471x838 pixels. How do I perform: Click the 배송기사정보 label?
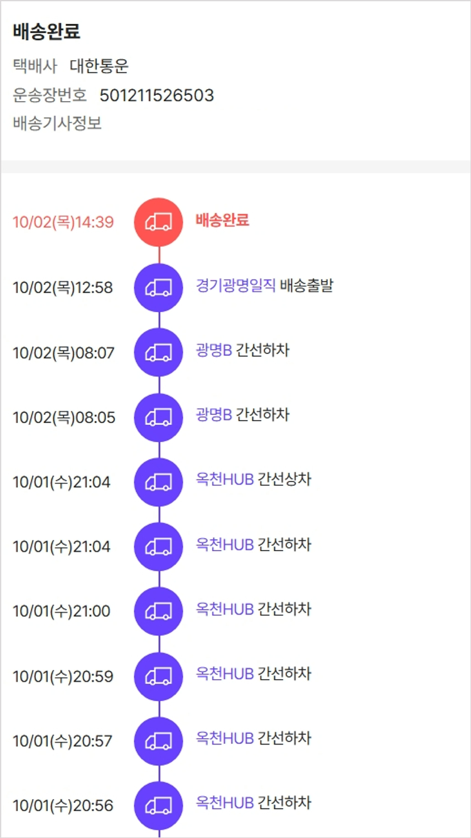[x=57, y=124]
